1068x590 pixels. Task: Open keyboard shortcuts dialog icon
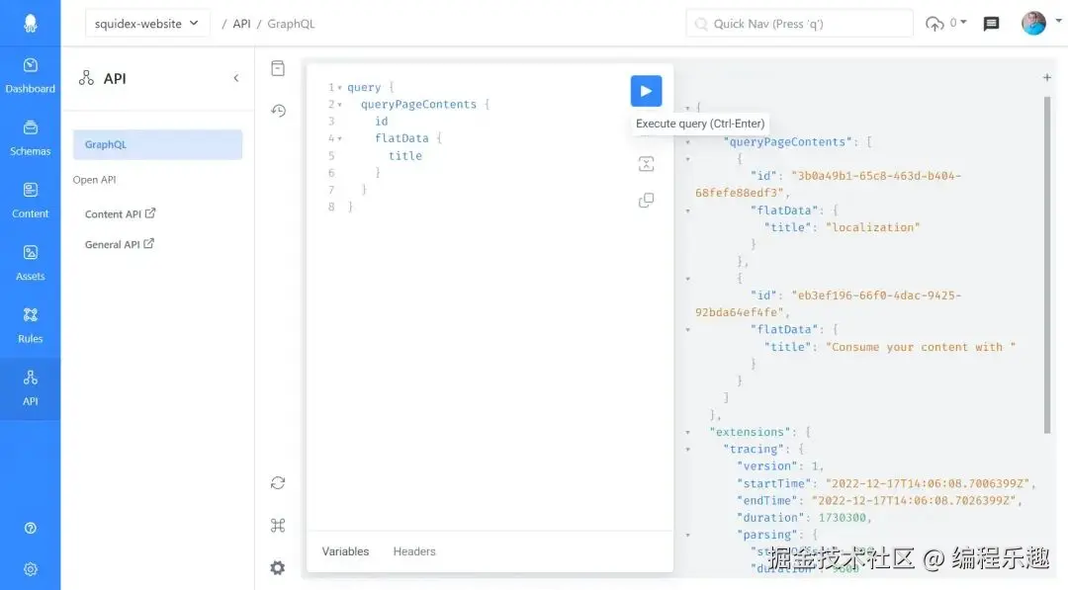[x=278, y=526]
